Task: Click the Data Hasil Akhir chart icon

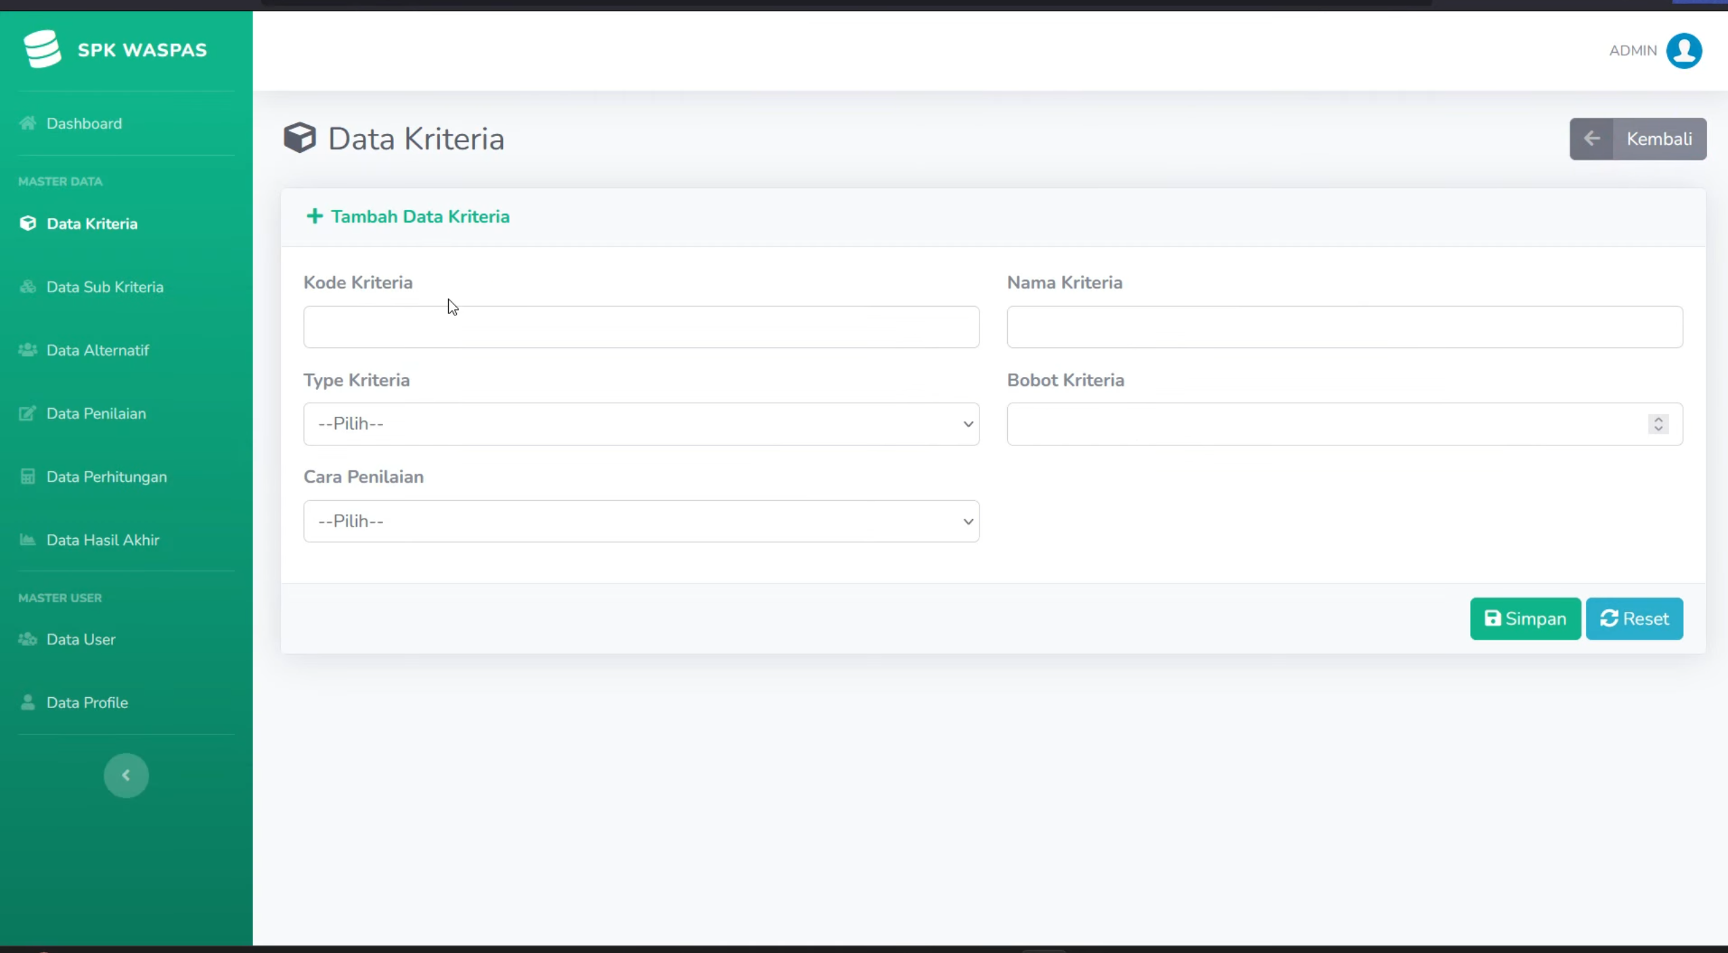Action: click(x=28, y=539)
